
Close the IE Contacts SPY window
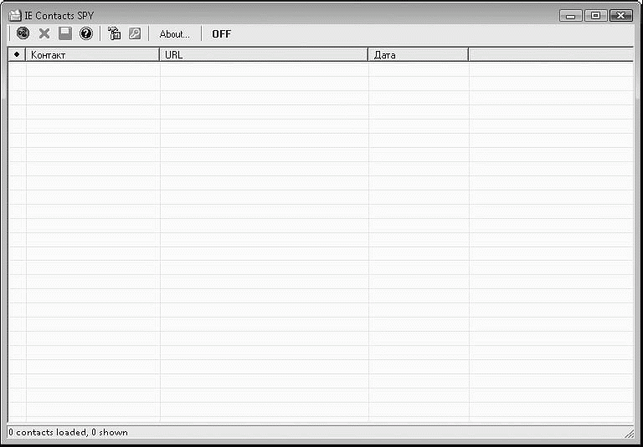(621, 16)
